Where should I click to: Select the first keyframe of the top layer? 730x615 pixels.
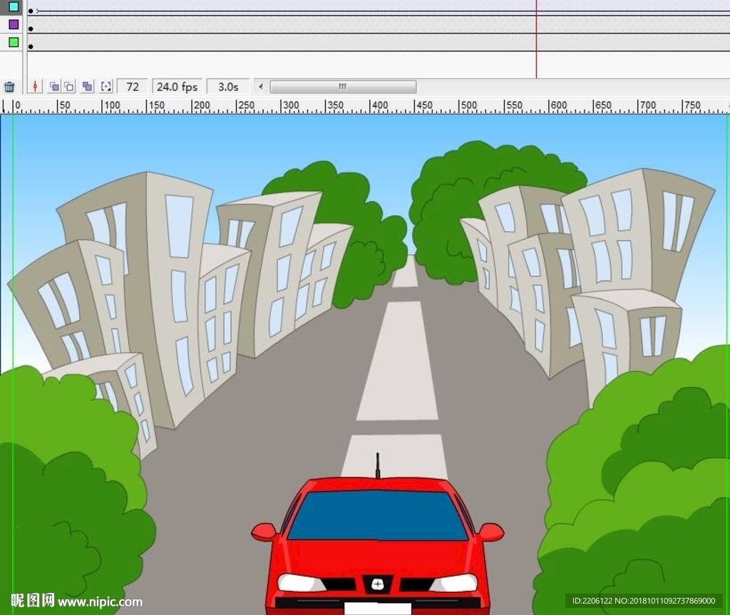click(31, 11)
